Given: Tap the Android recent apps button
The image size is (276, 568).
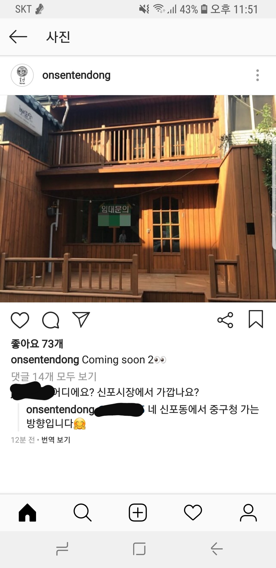Looking at the screenshot, I should click(62, 549).
